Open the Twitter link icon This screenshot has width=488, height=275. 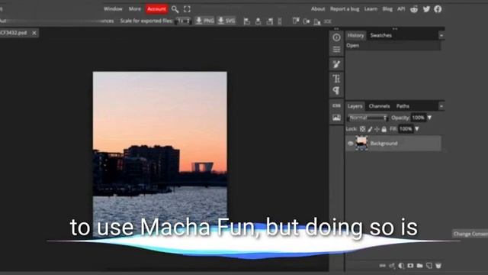tap(426, 9)
